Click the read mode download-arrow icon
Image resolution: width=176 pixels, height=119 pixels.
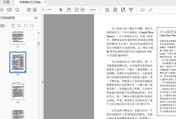(131, 10)
